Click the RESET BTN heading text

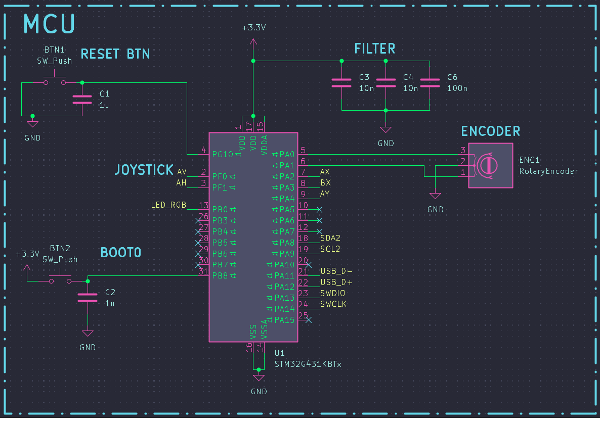pyautogui.click(x=115, y=54)
